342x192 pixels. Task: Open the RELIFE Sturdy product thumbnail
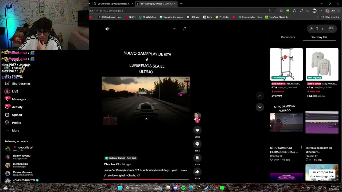286,64
